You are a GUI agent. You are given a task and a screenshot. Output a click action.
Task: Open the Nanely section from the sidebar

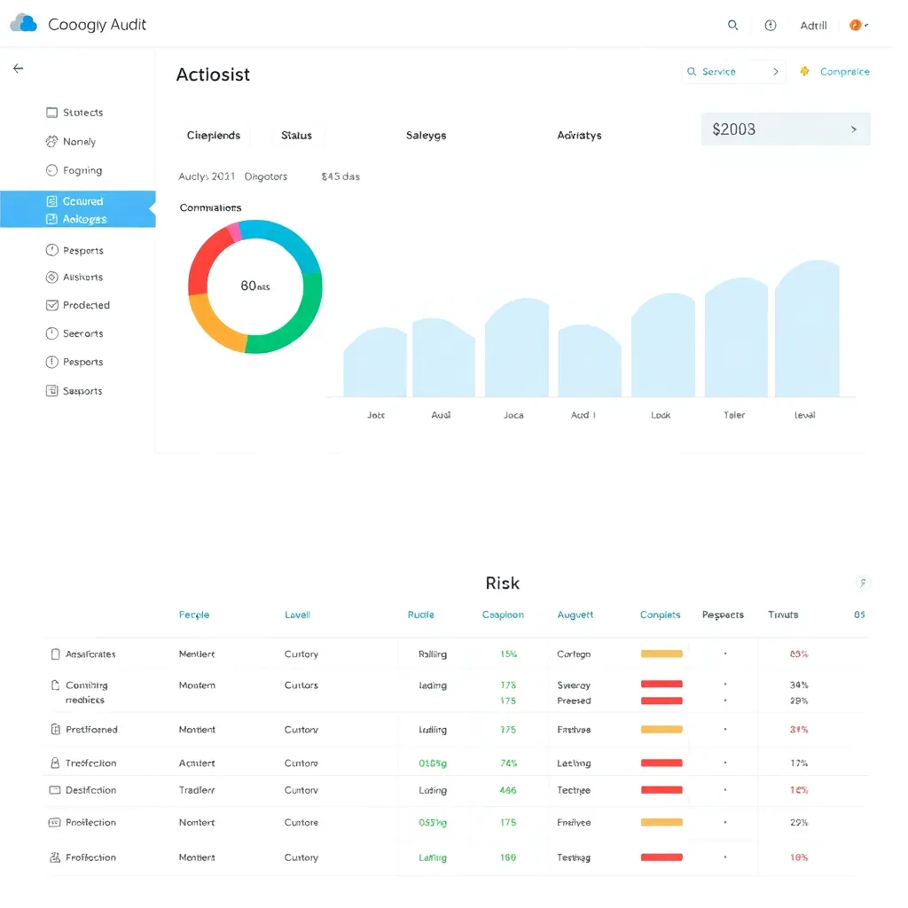click(x=53, y=141)
